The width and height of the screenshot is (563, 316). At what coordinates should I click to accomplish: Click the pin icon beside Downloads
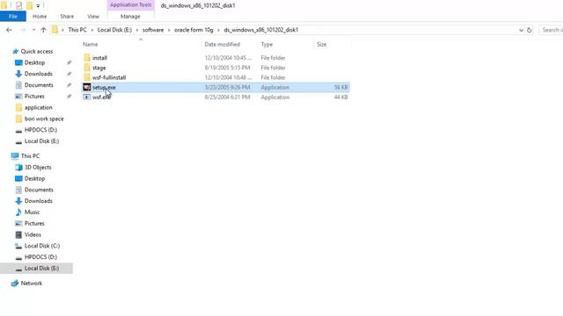click(x=69, y=74)
